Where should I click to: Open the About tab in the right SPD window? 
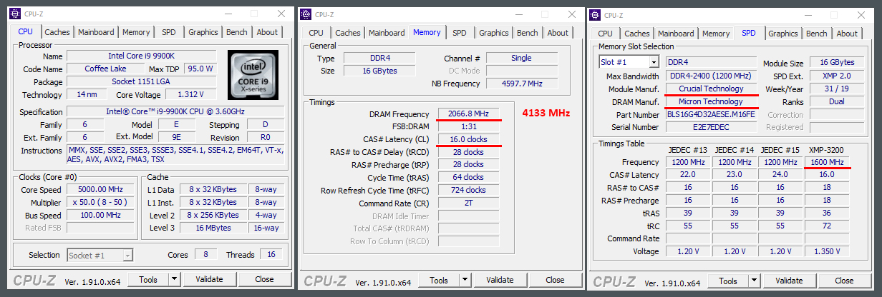tap(847, 34)
